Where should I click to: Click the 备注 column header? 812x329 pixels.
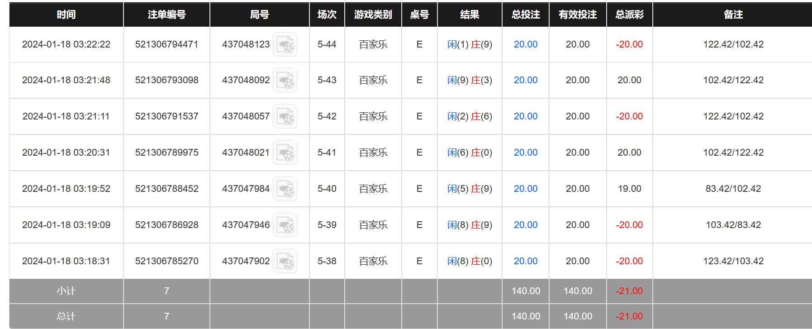tap(733, 14)
